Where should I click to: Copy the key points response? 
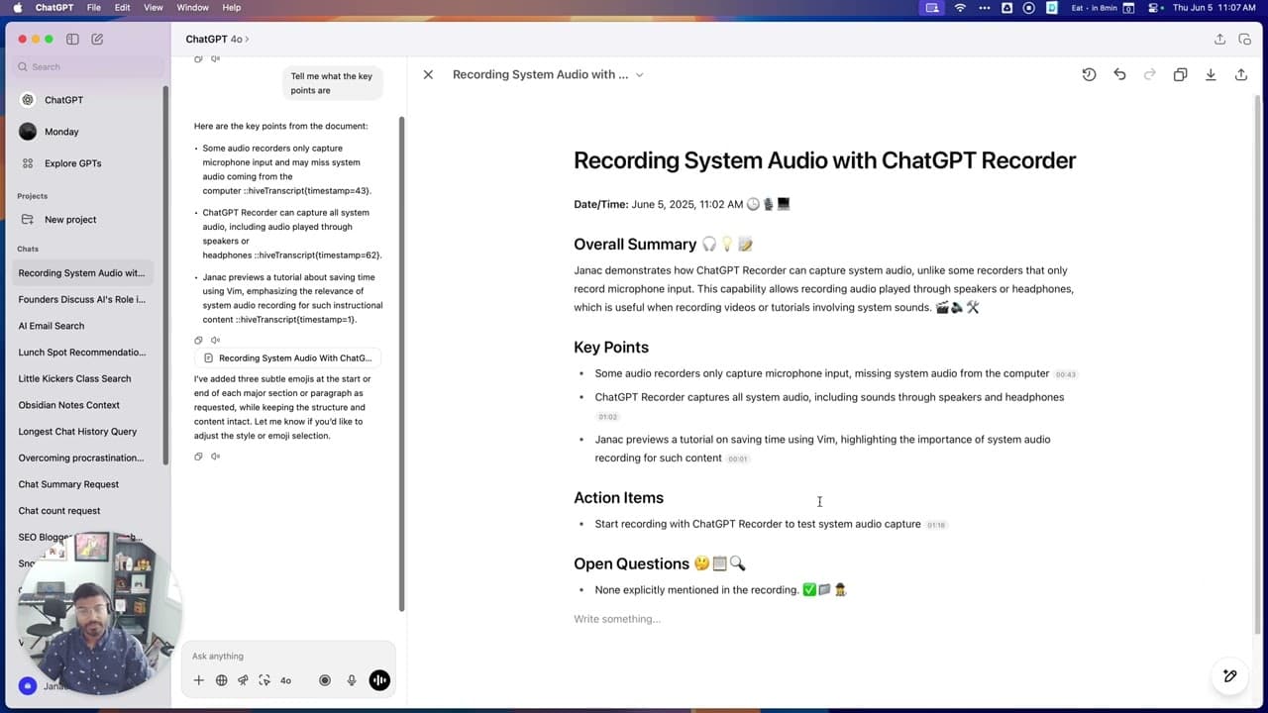coord(198,341)
